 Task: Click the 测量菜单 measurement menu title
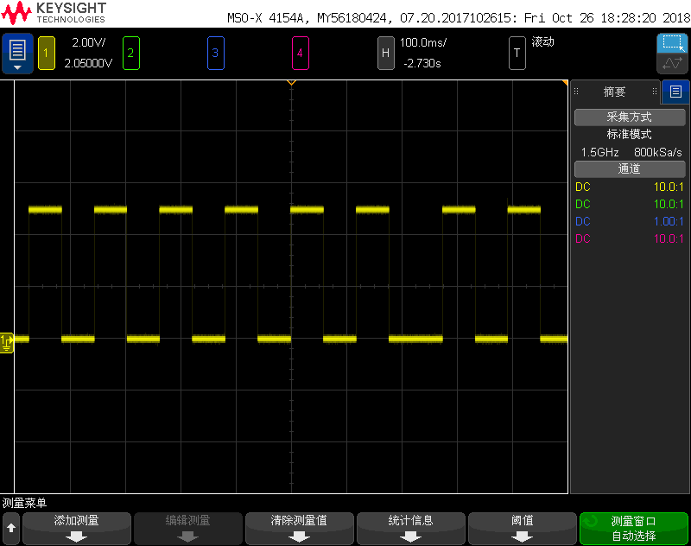click(x=24, y=503)
